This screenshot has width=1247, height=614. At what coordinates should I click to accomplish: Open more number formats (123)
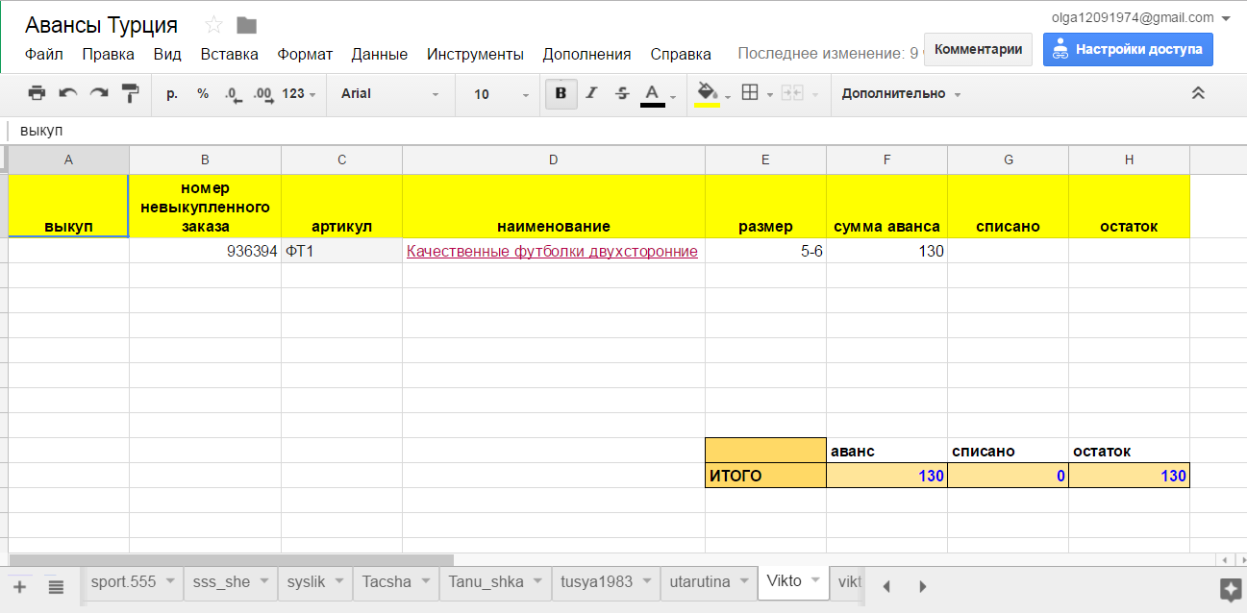pyautogui.click(x=299, y=94)
